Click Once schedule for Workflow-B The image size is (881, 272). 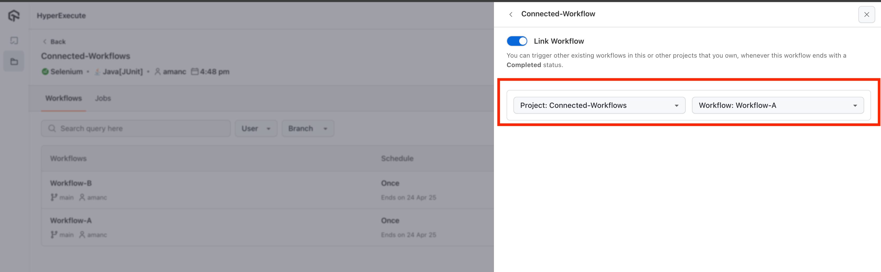click(390, 183)
